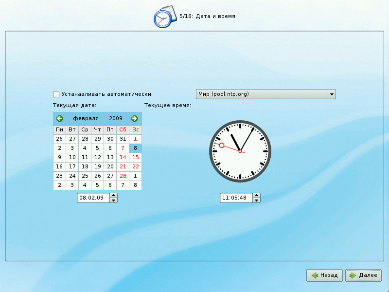
Task: Enable the 'Устанавливать автоматически' checkbox
Action: point(56,94)
